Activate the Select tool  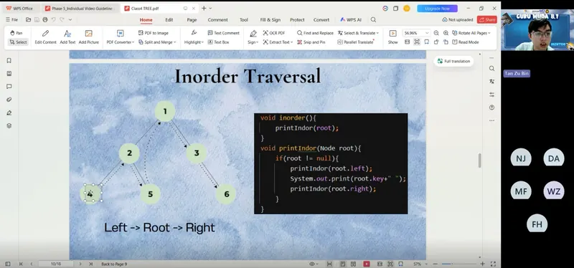pyautogui.click(x=18, y=42)
